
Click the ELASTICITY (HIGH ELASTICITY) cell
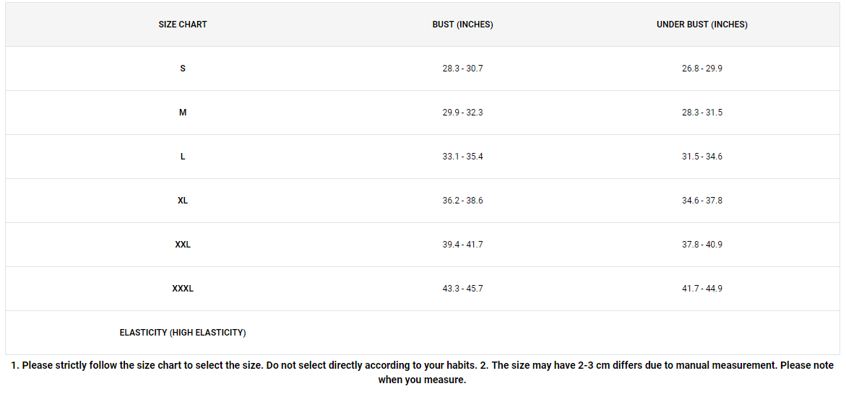[x=182, y=333]
